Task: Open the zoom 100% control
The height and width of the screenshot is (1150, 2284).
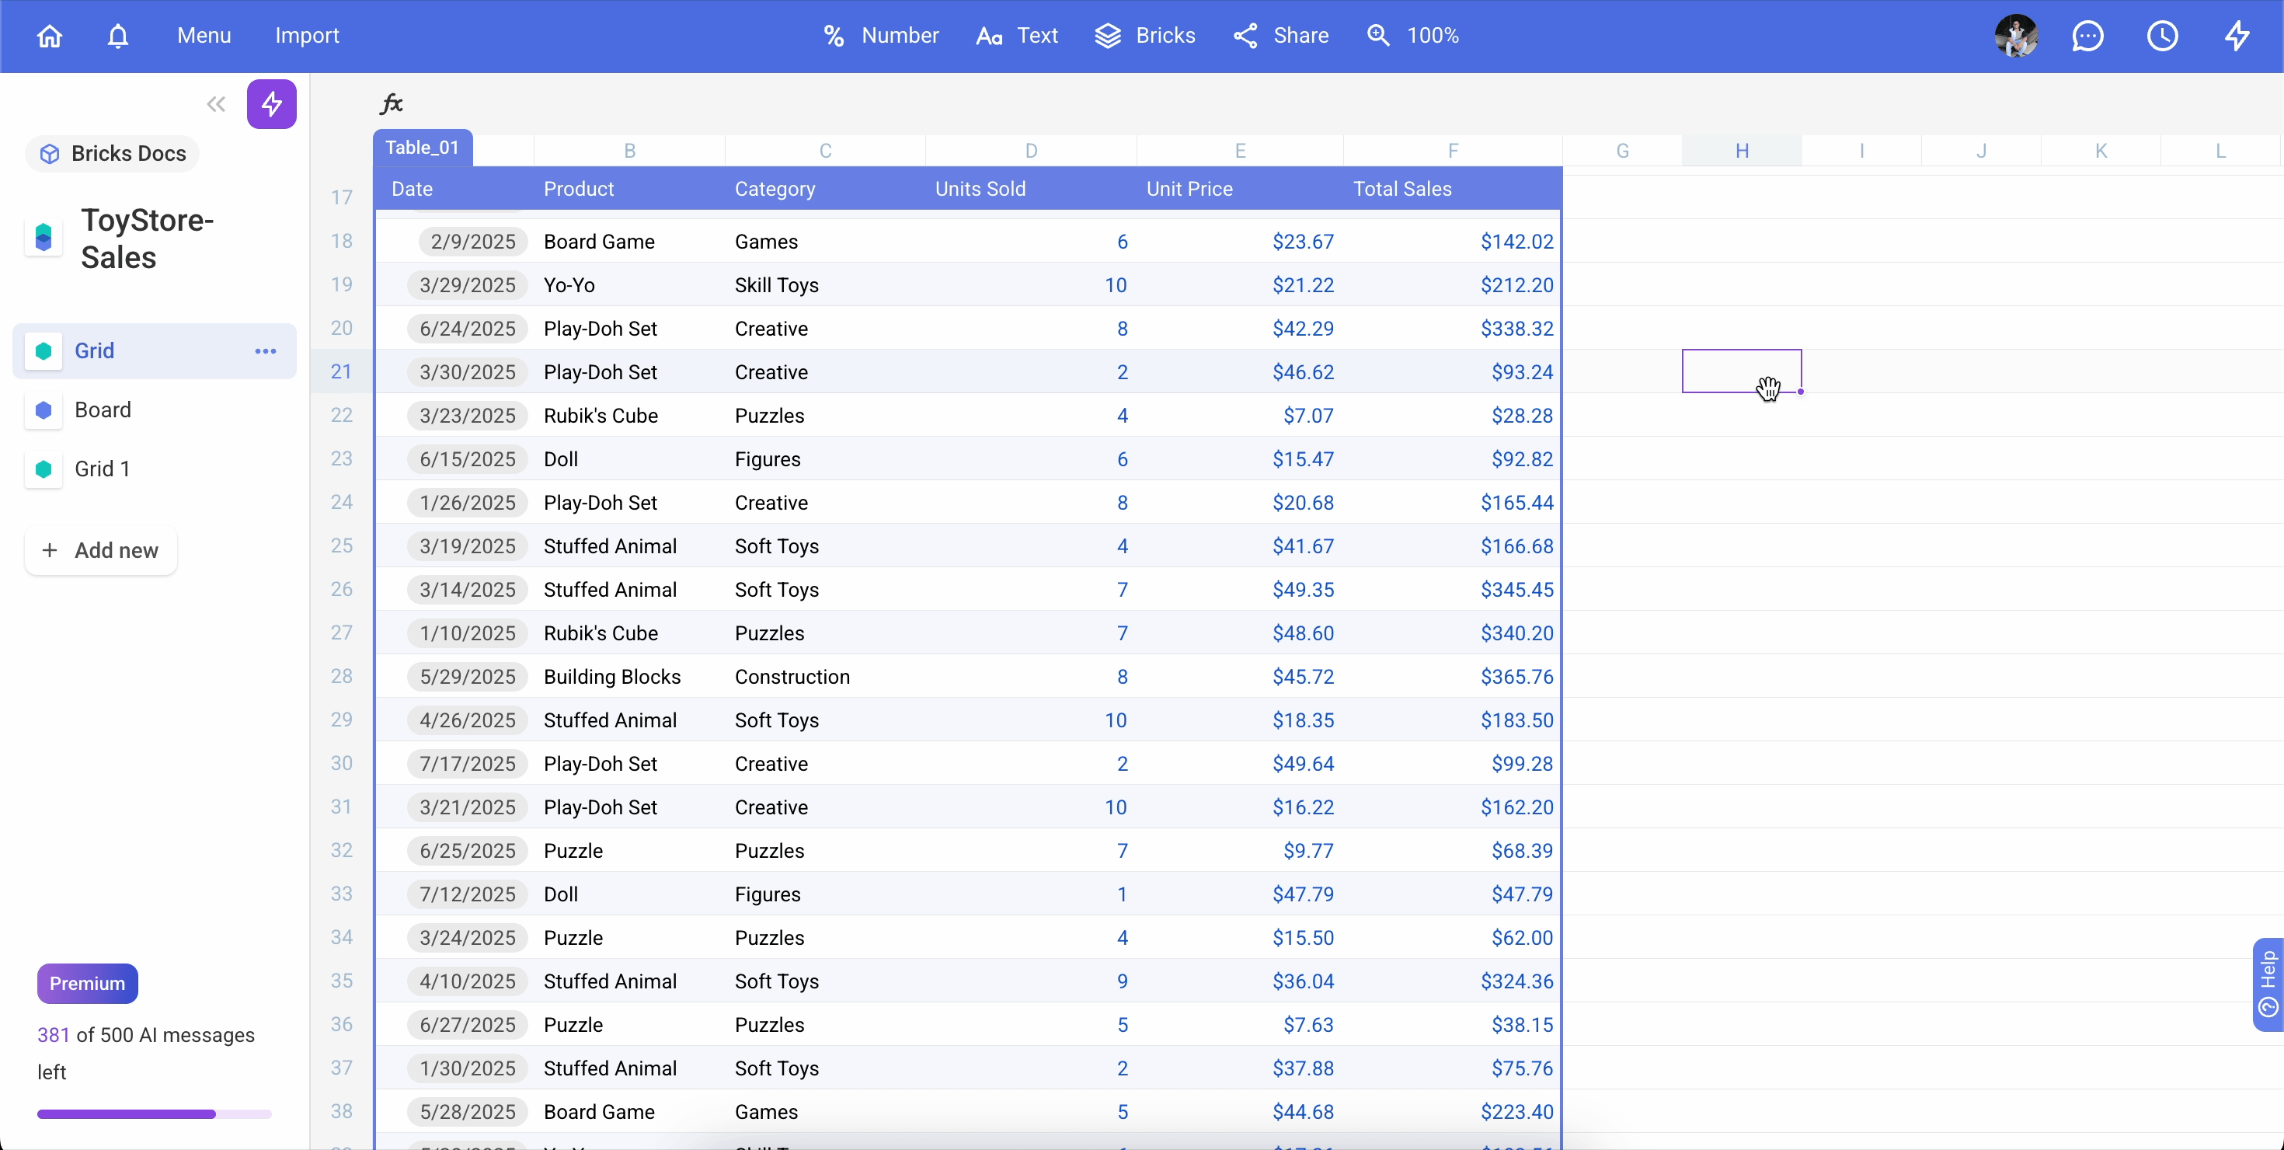Action: tap(1413, 36)
